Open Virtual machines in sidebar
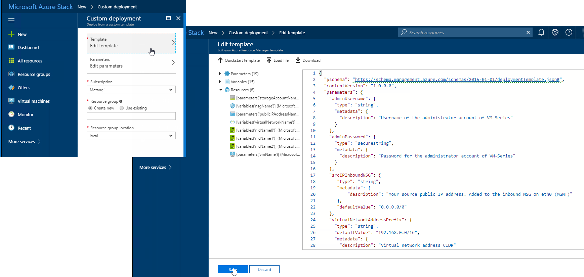 (33, 101)
